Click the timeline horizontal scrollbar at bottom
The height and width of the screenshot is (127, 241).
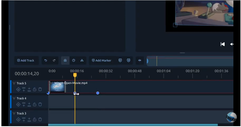click(133, 125)
